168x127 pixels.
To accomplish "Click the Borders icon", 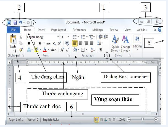I will click(83, 50).
